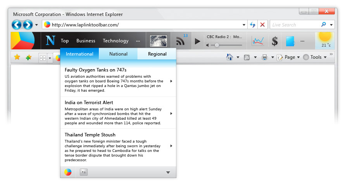Screen dimensions: 345x190
Task: Click the dollar sign currency icon
Action: (275, 41)
